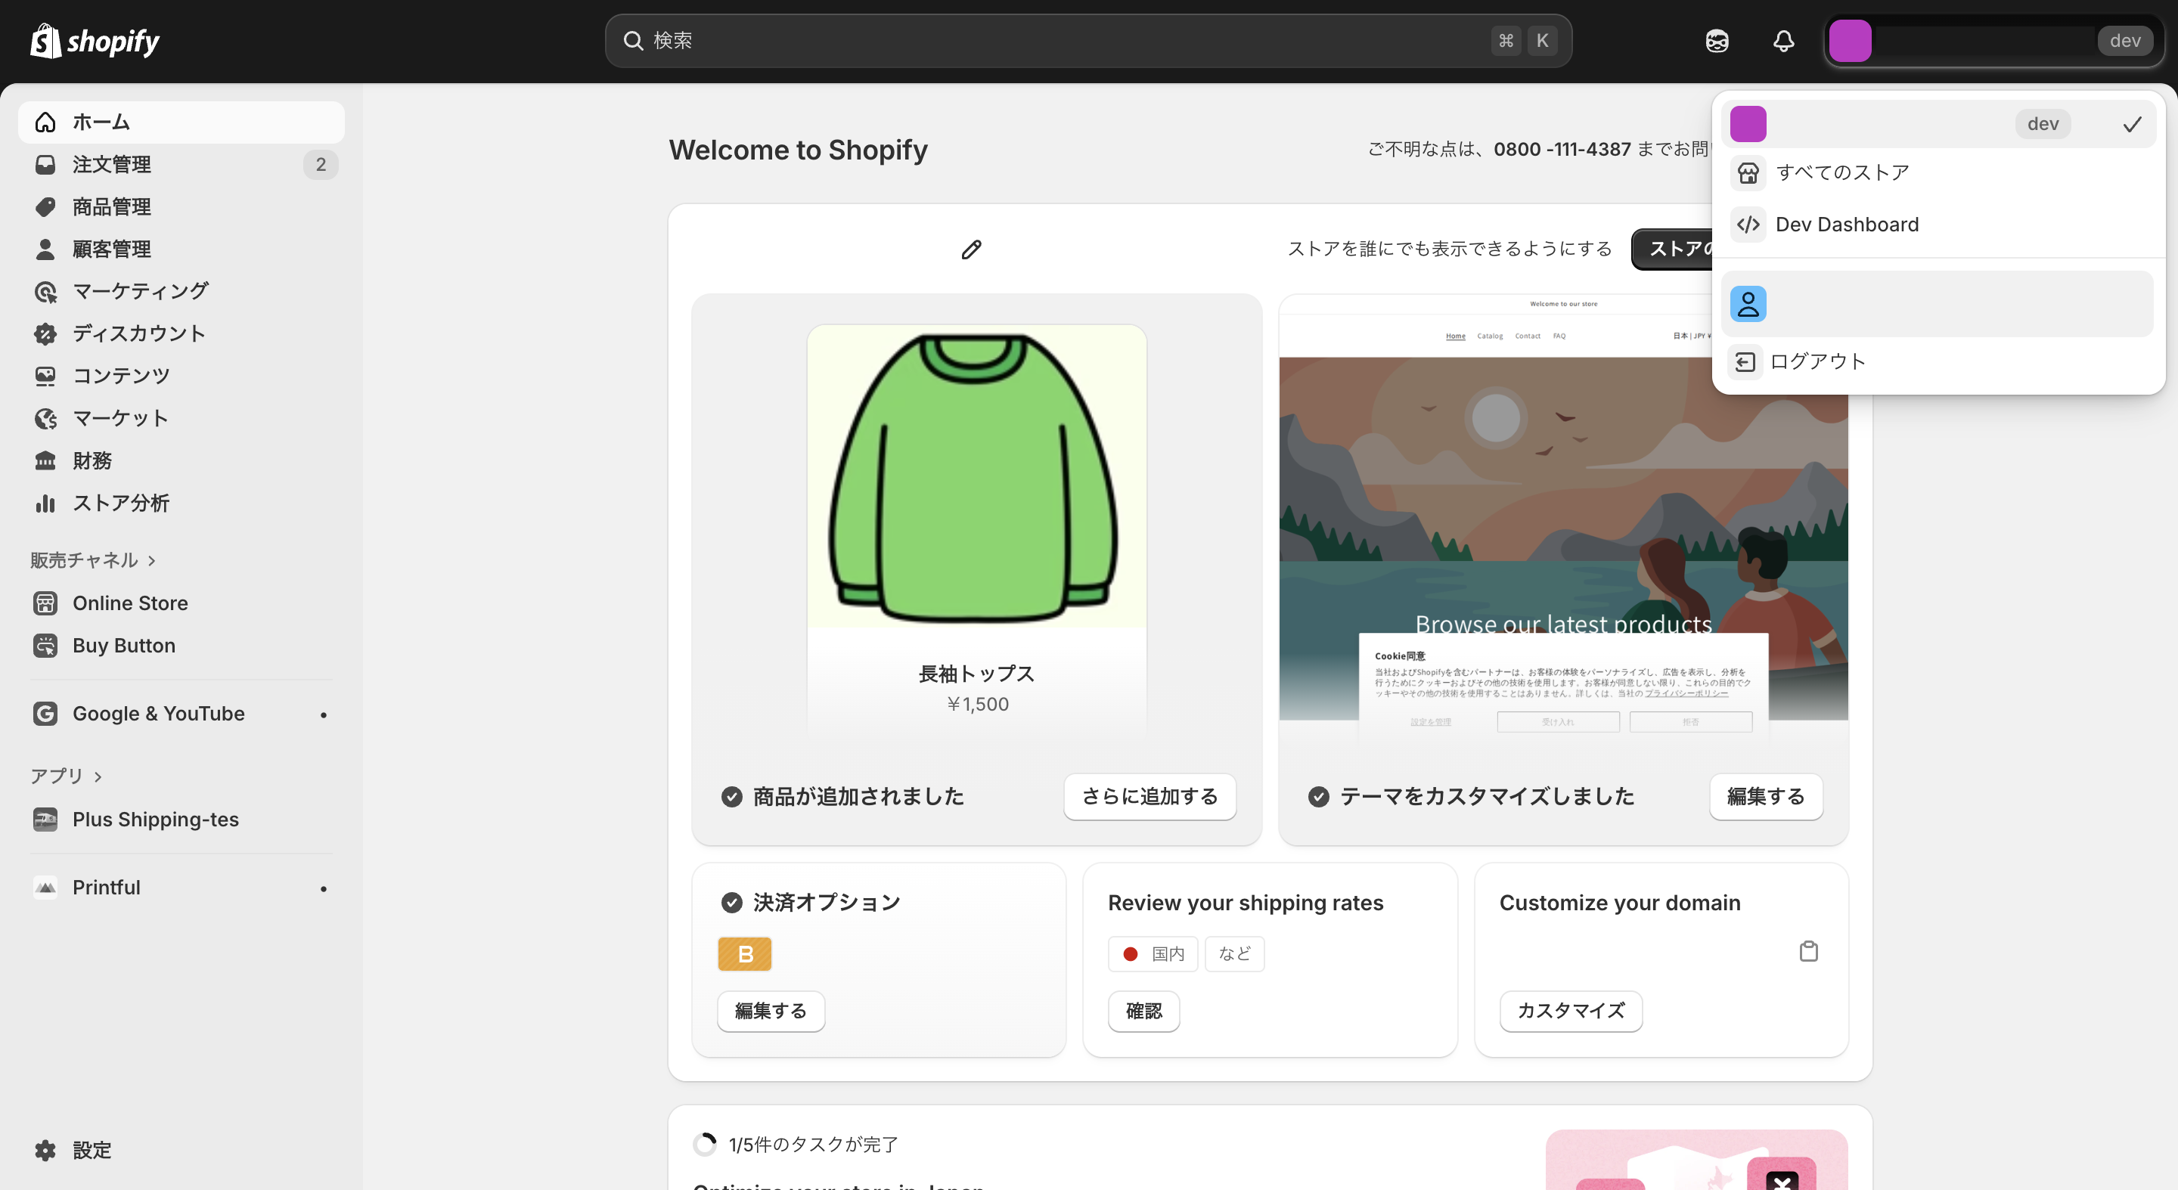2178x1190 pixels.
Task: Click the purple store avatar swatch in menu
Action: pos(1748,124)
